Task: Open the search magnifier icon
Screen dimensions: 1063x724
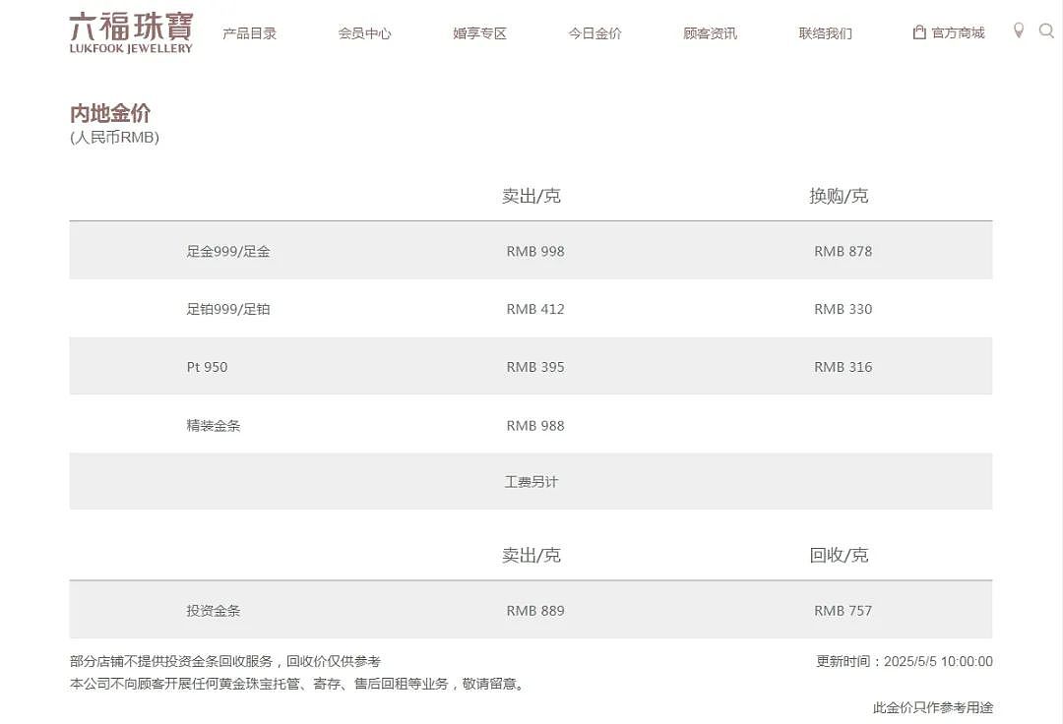Action: 1046,30
